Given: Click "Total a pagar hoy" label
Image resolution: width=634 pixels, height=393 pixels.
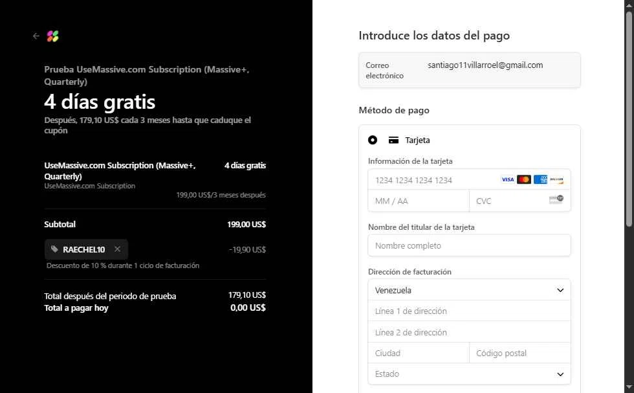Looking at the screenshot, I should (76, 308).
